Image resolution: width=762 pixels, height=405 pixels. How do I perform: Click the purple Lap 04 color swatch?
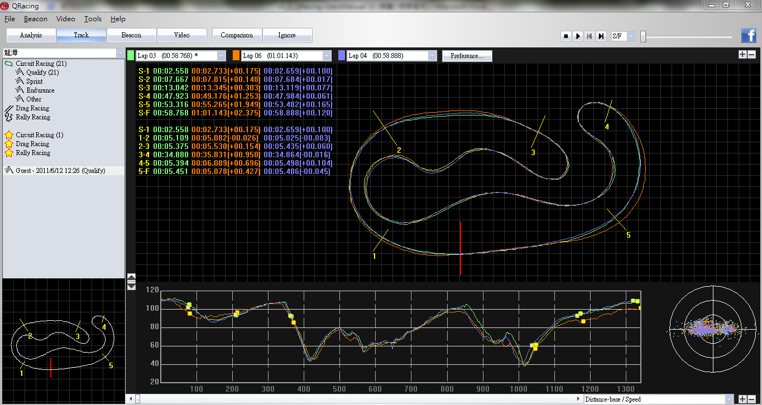(x=342, y=56)
